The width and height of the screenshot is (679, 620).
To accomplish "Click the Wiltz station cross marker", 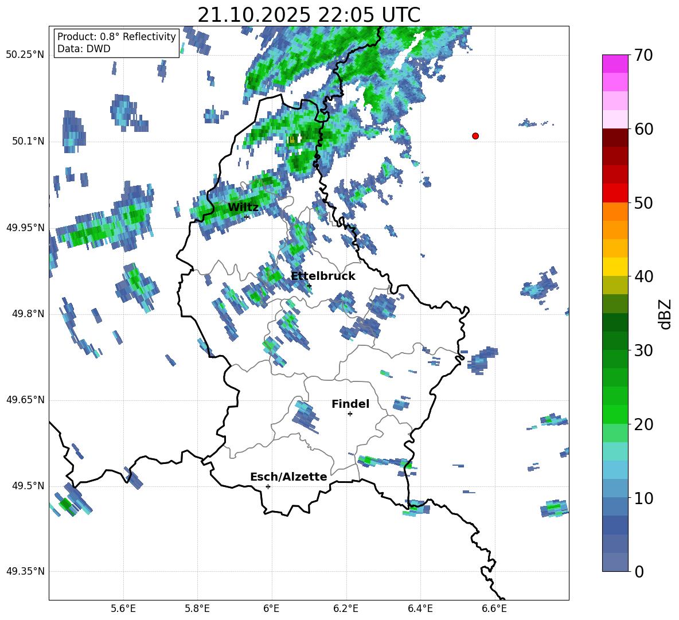I will [247, 217].
